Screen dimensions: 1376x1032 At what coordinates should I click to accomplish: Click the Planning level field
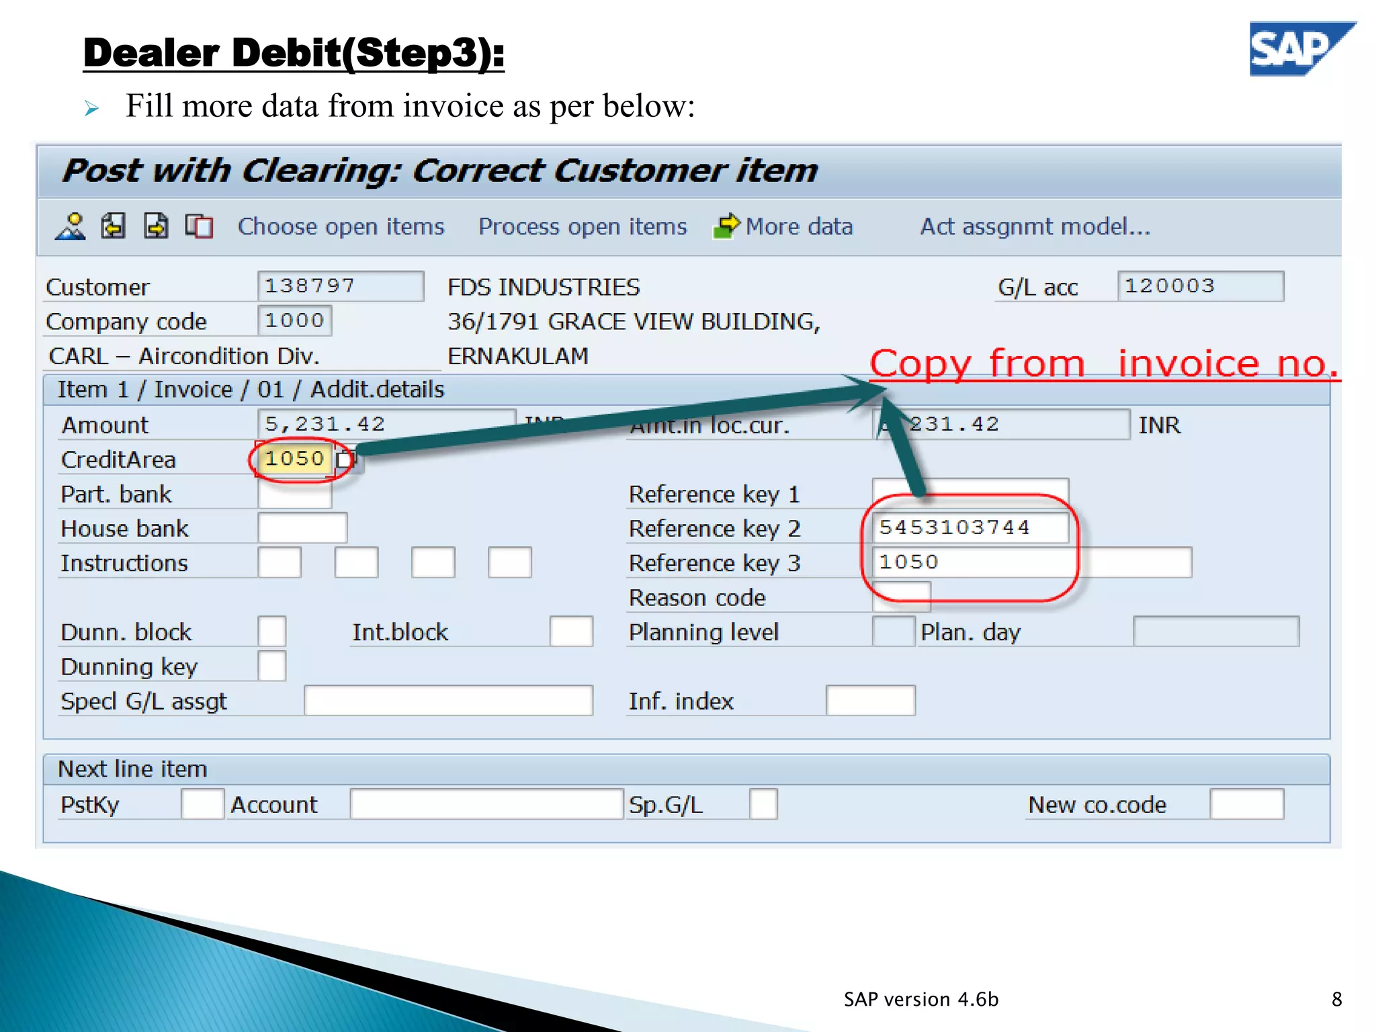894,632
